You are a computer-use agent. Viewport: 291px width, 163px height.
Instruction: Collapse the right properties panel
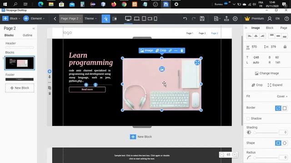pos(246,28)
